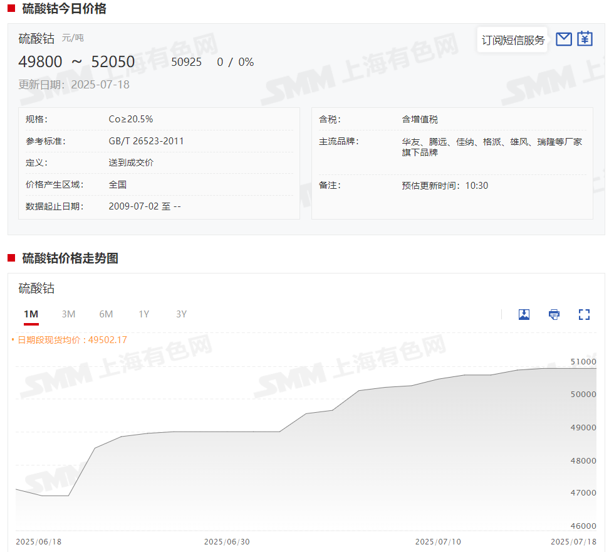This screenshot has width=609, height=552.
Task: Click the 49800 ~ 52050 price range
Action: coord(76,61)
